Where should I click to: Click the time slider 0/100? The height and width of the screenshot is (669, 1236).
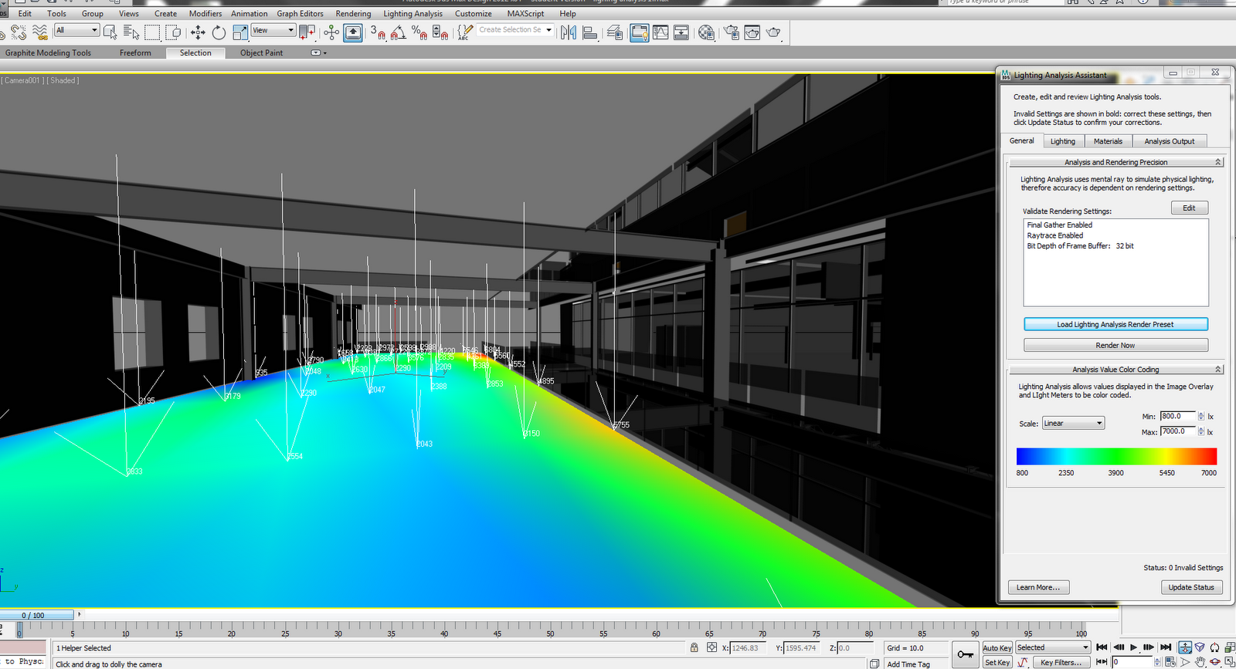point(37,615)
